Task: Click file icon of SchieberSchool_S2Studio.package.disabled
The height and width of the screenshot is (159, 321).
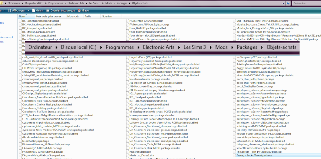Action: (x=234, y=141)
